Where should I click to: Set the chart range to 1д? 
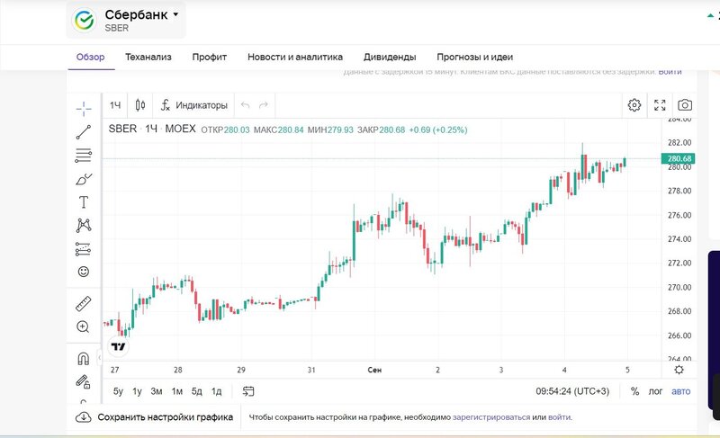pyautogui.click(x=217, y=391)
